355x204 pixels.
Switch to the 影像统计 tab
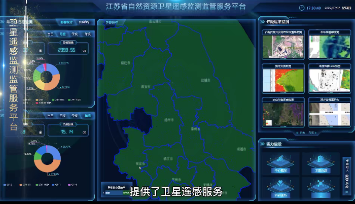click(66, 22)
